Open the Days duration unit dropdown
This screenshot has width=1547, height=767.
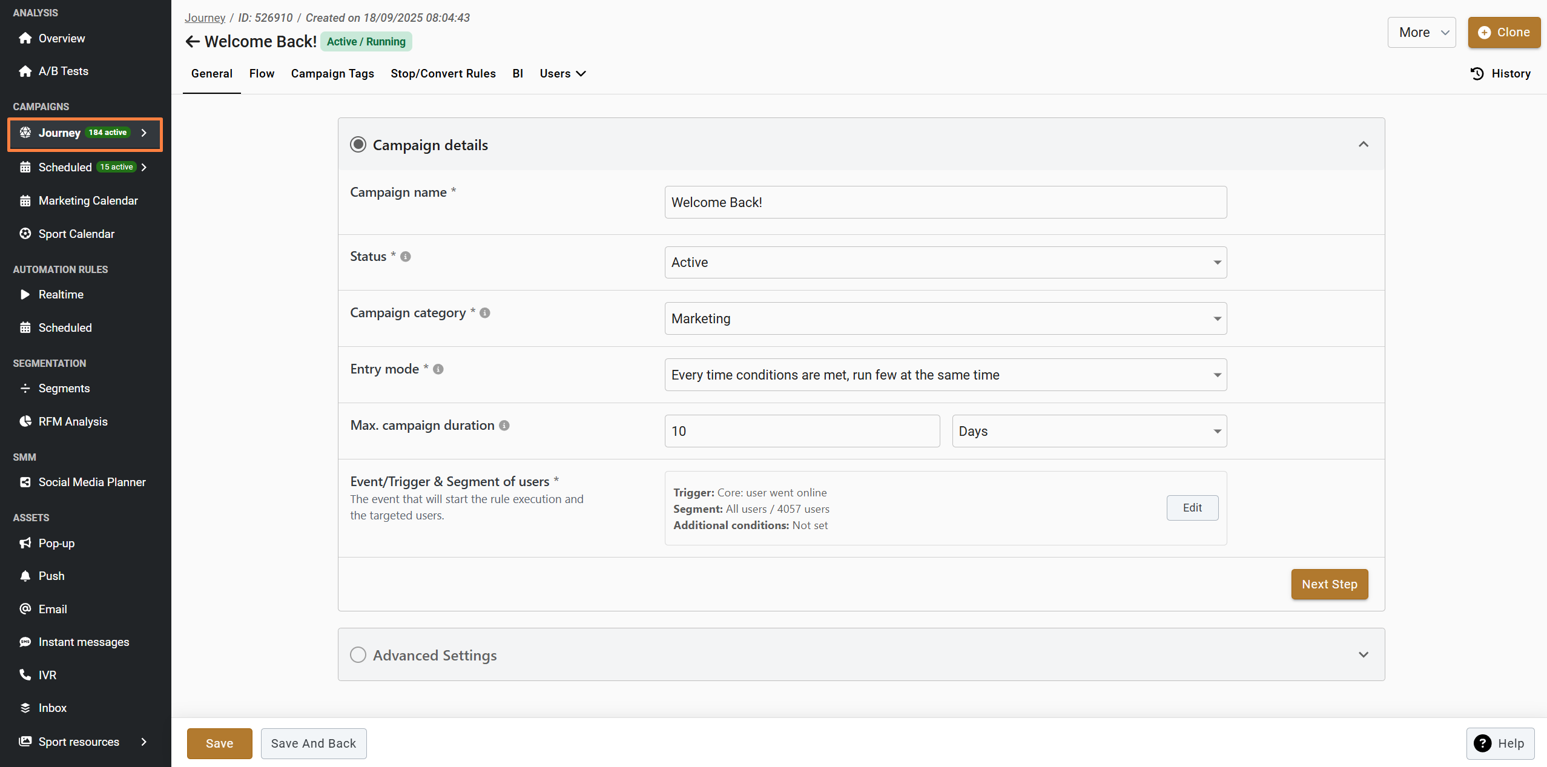click(x=1089, y=431)
